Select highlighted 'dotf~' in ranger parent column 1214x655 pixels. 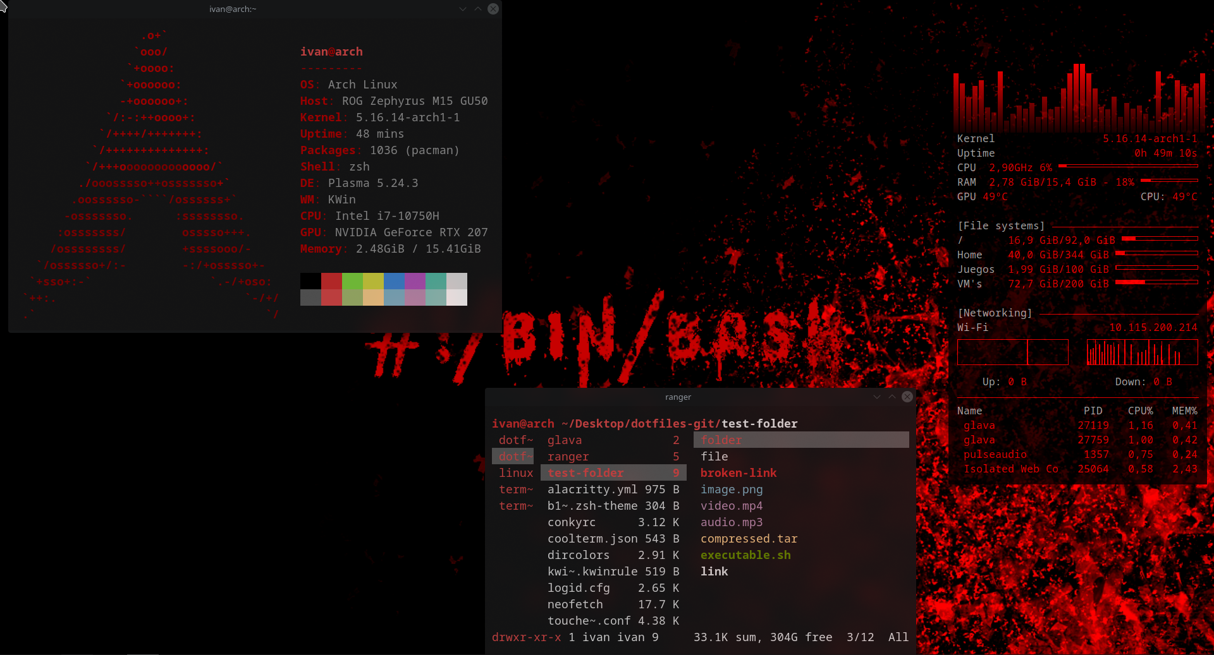(x=513, y=457)
